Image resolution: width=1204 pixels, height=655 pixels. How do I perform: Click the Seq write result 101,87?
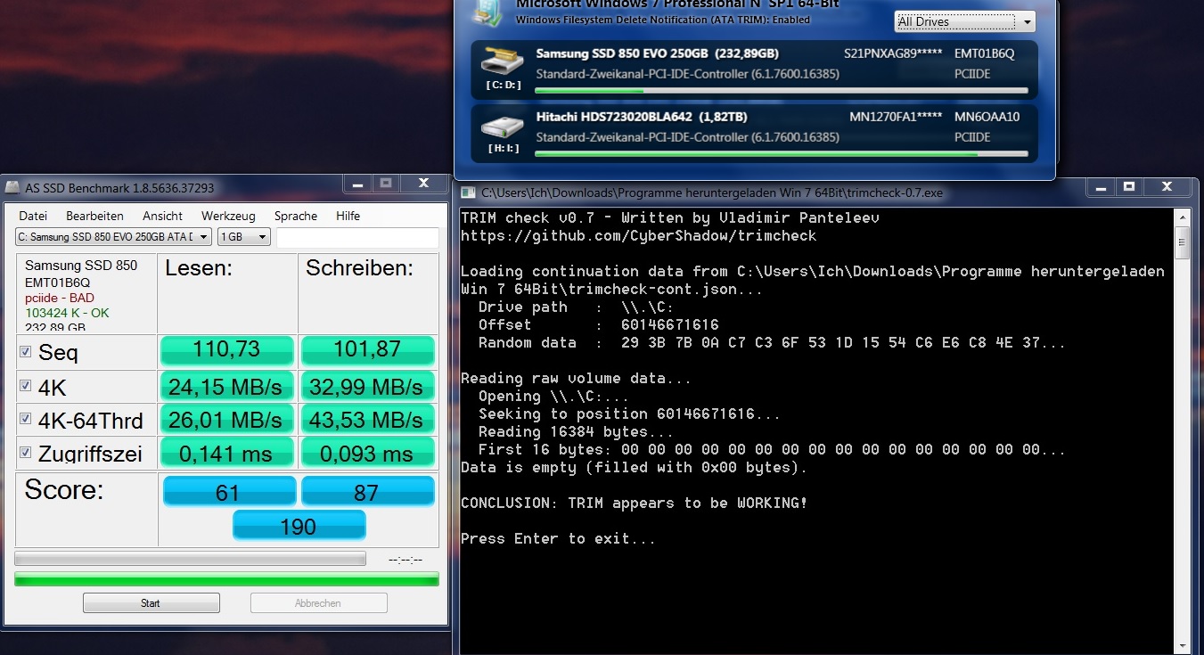click(367, 350)
